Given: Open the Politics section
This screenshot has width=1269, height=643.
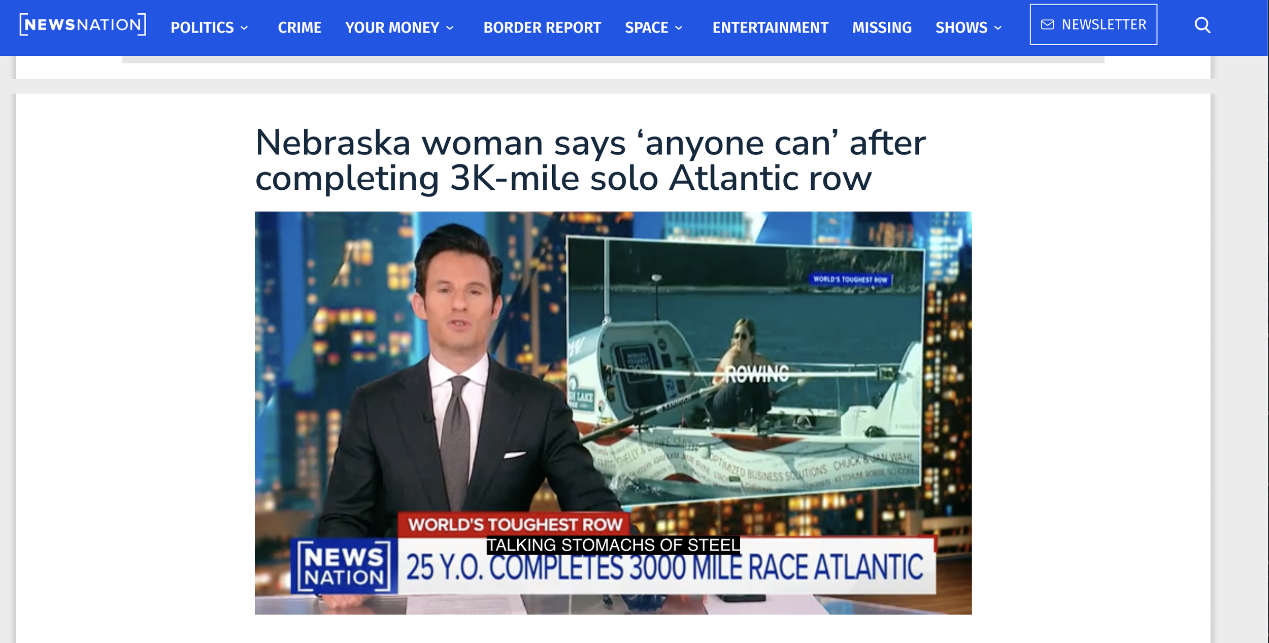Looking at the screenshot, I should 203,27.
